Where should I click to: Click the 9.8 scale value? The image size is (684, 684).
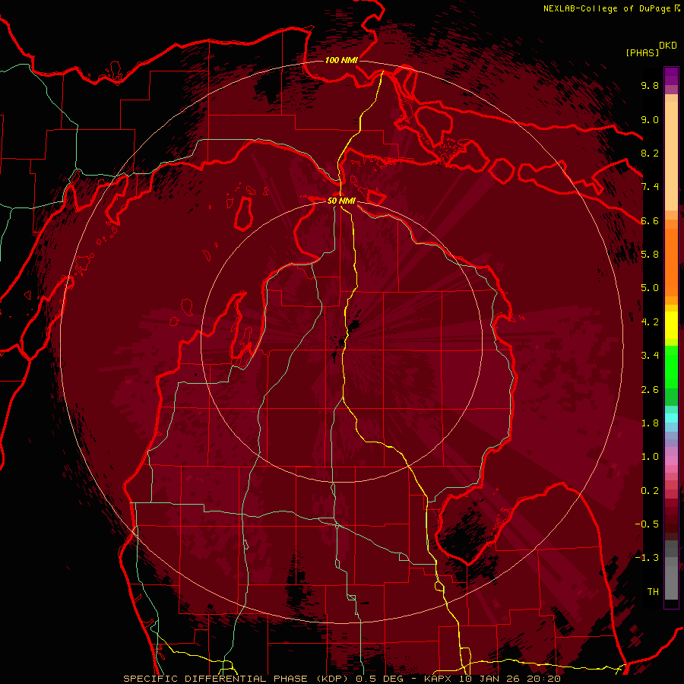click(650, 86)
